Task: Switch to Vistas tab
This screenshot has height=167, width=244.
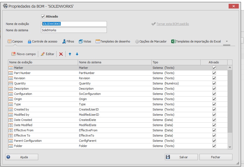Action: coord(85,41)
